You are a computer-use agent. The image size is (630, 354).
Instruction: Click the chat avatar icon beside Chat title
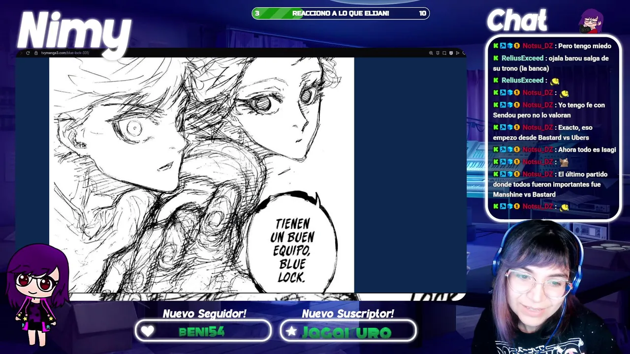(x=590, y=21)
